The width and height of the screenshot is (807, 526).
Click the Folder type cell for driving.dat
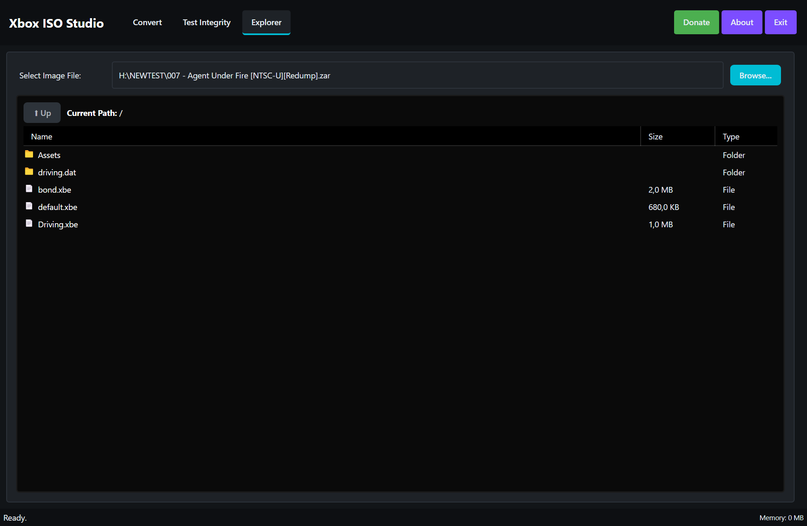(x=734, y=172)
